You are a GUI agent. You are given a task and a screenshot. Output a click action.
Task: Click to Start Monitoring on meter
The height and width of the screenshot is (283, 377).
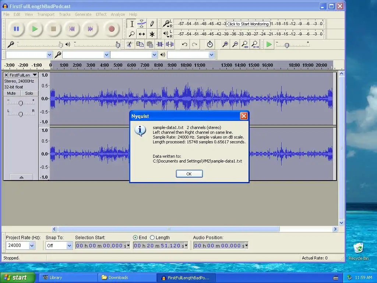(x=248, y=24)
